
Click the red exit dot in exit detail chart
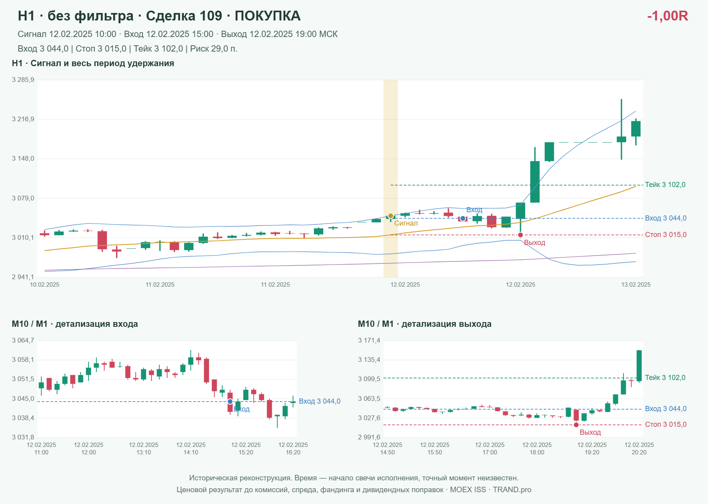pos(576,425)
